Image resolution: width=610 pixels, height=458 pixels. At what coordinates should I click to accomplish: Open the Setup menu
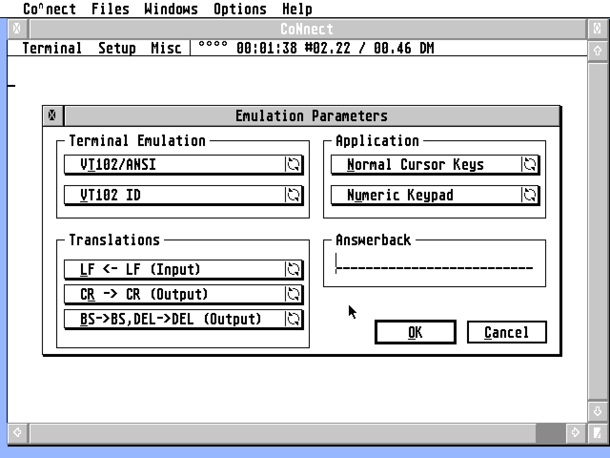[x=117, y=48]
